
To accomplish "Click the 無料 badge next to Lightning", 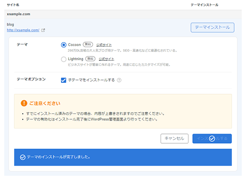I will click(x=91, y=59).
